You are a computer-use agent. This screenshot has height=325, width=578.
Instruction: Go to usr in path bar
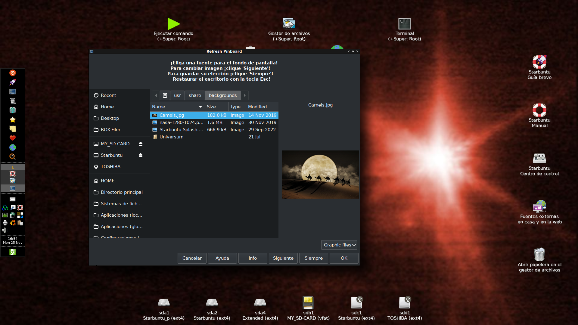178,95
